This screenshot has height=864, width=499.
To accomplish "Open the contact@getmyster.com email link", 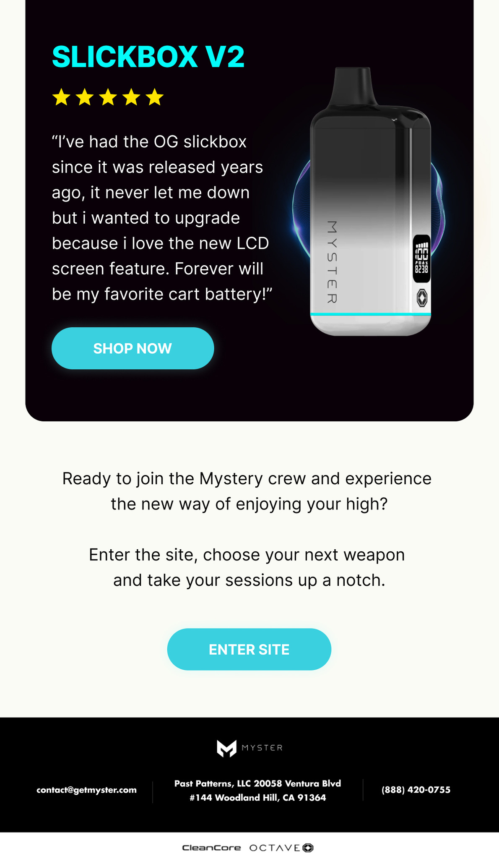I will 86,790.
